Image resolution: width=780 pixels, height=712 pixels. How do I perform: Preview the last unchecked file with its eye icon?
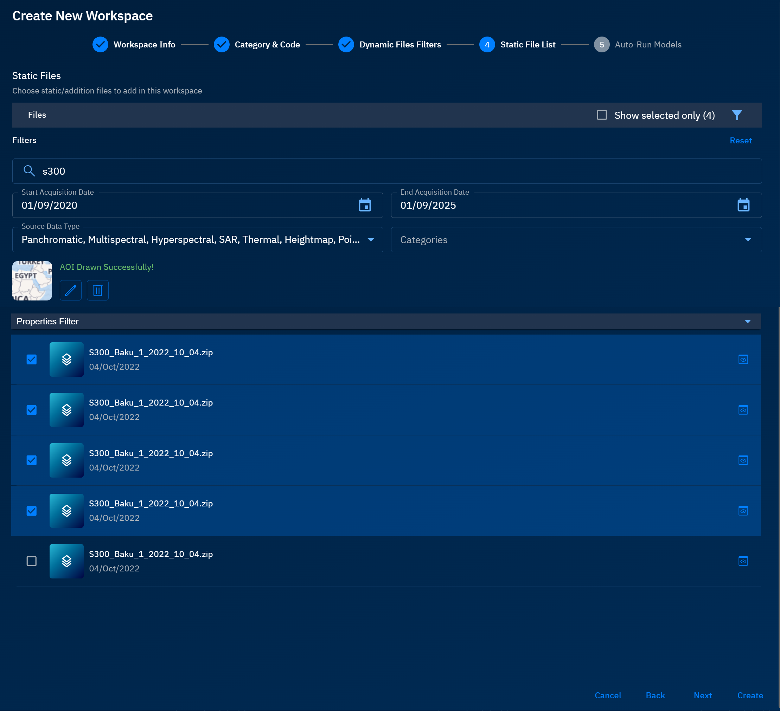(743, 561)
